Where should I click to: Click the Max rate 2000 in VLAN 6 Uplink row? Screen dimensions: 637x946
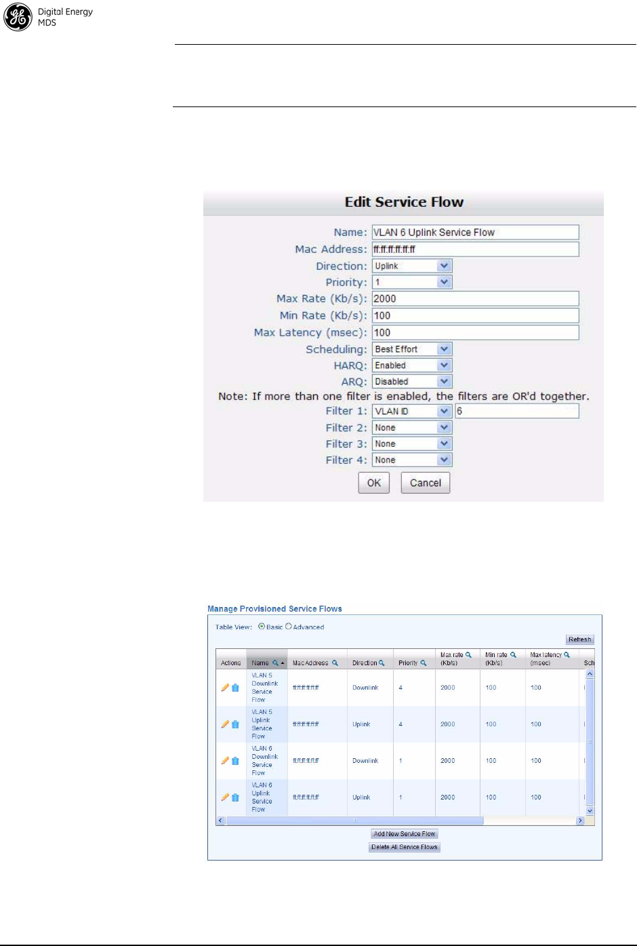(x=448, y=797)
